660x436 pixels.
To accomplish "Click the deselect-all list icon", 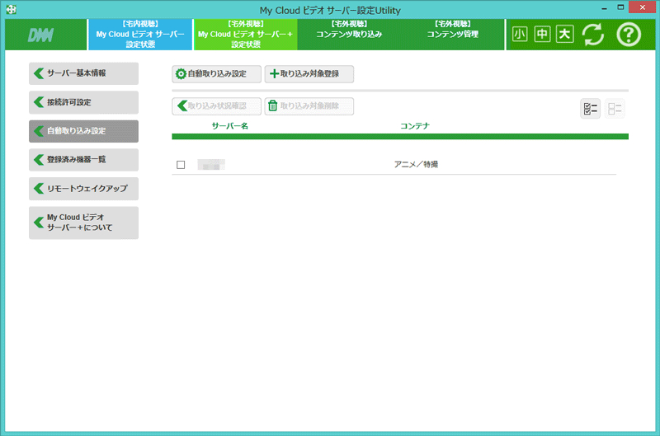I will pos(615,109).
